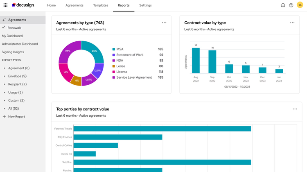Open the notifications bell
The width and height of the screenshot is (307, 172).
tap(283, 5)
